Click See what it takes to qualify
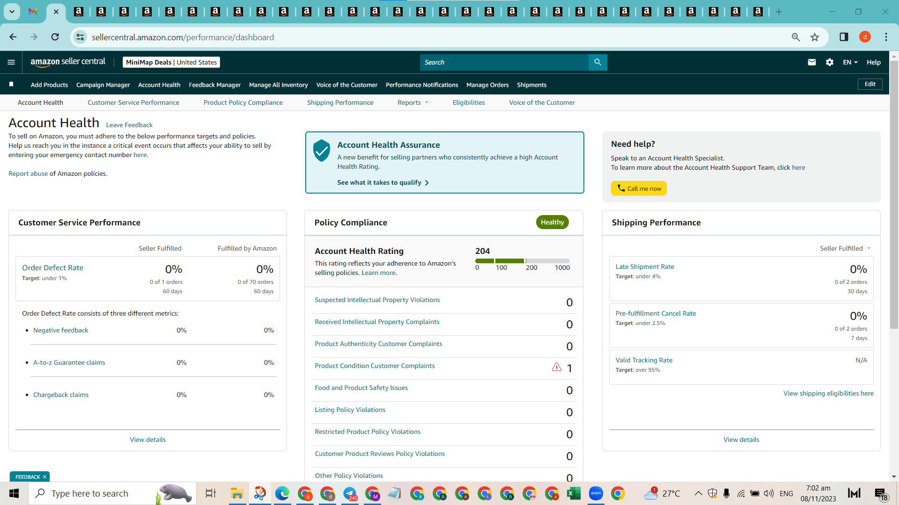The height and width of the screenshot is (505, 899). (x=383, y=182)
